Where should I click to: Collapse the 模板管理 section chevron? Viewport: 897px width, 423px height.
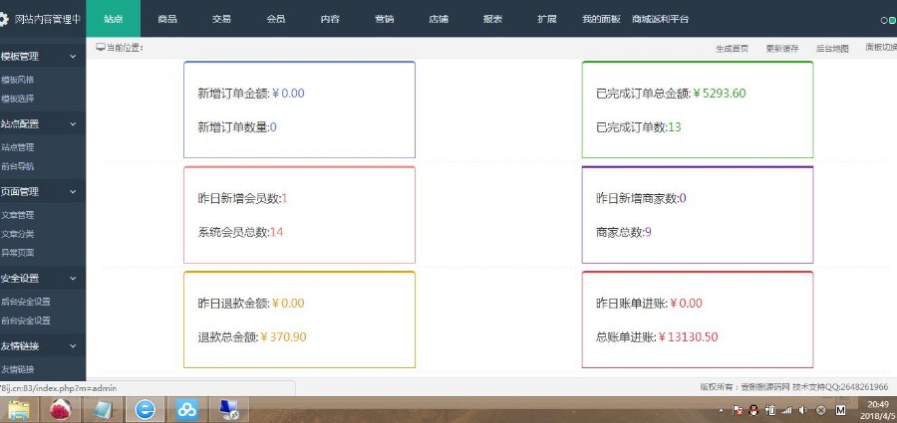[73, 56]
